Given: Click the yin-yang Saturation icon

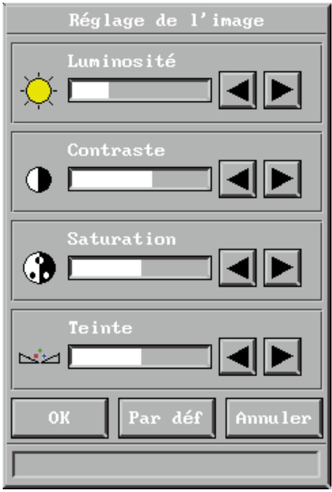Looking at the screenshot, I should [39, 268].
